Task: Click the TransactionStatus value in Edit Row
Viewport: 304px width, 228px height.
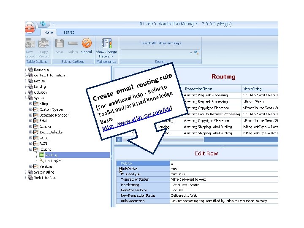Action: [224, 179]
